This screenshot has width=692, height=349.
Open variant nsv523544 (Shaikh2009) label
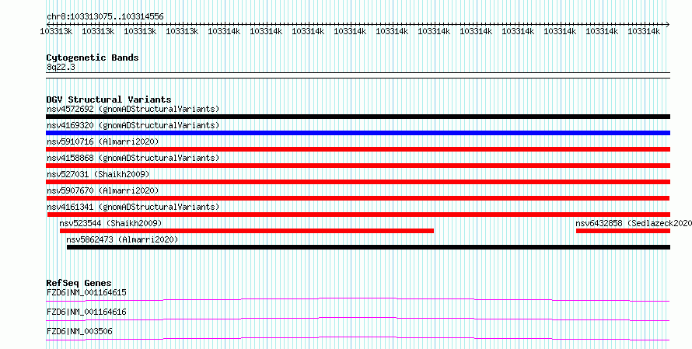point(110,223)
